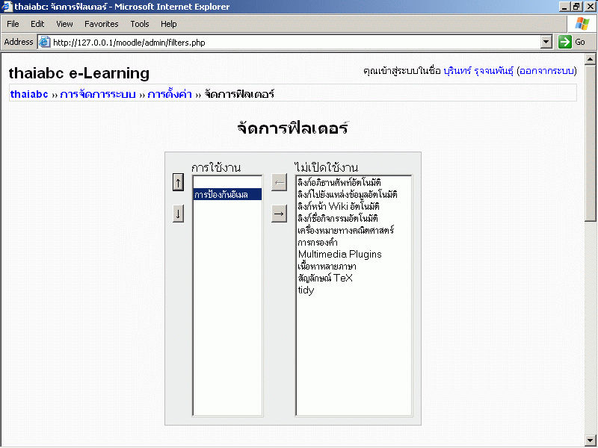The image size is (598, 448).
Task: Open the Favorites menu
Action: [x=101, y=24]
